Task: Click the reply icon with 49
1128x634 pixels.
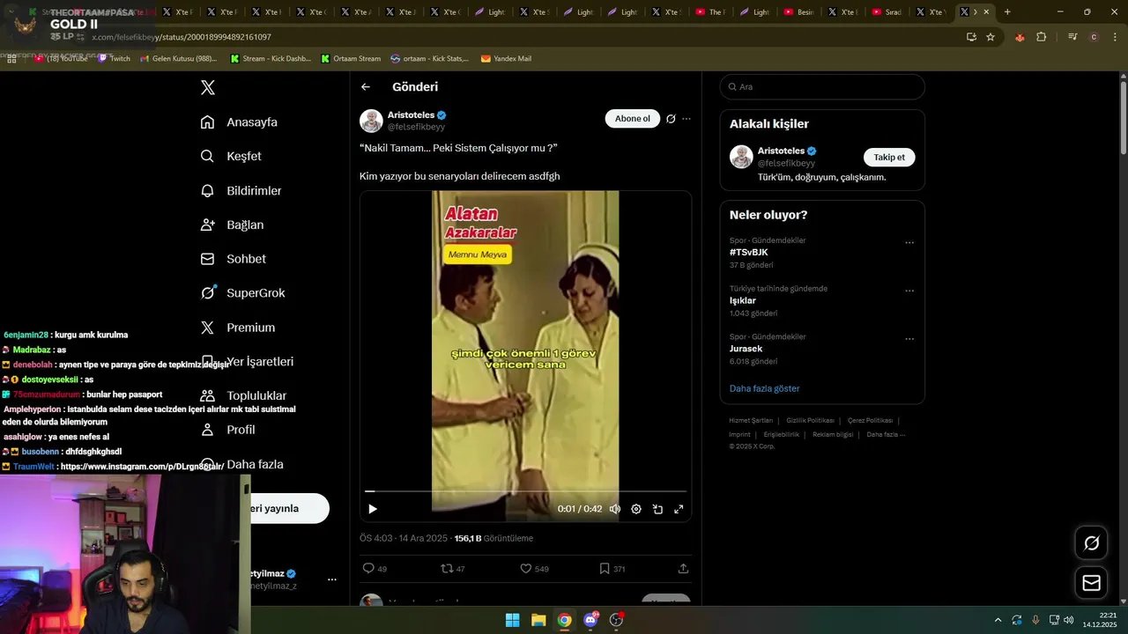Action: click(x=375, y=569)
